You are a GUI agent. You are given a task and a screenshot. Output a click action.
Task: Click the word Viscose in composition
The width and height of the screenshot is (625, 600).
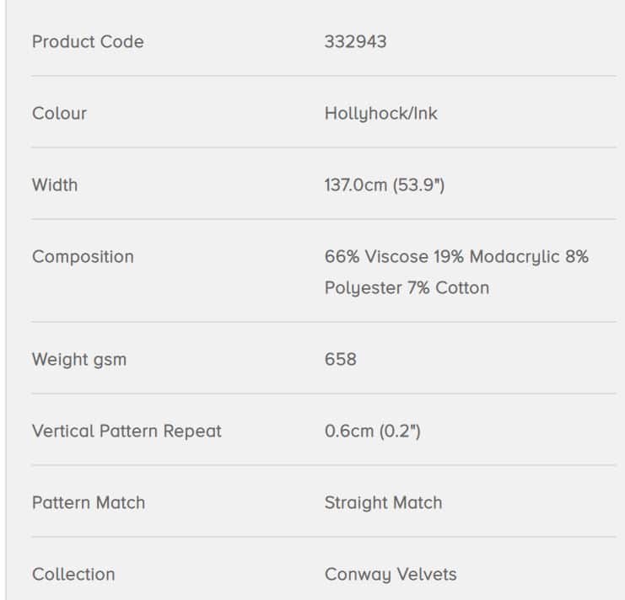click(x=396, y=257)
